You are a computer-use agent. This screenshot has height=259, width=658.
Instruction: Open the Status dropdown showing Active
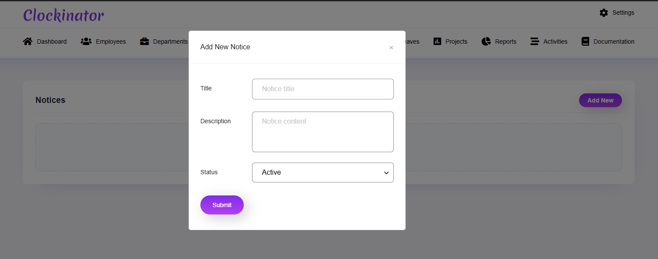[323, 173]
